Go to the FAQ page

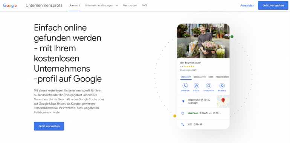(x=144, y=5)
